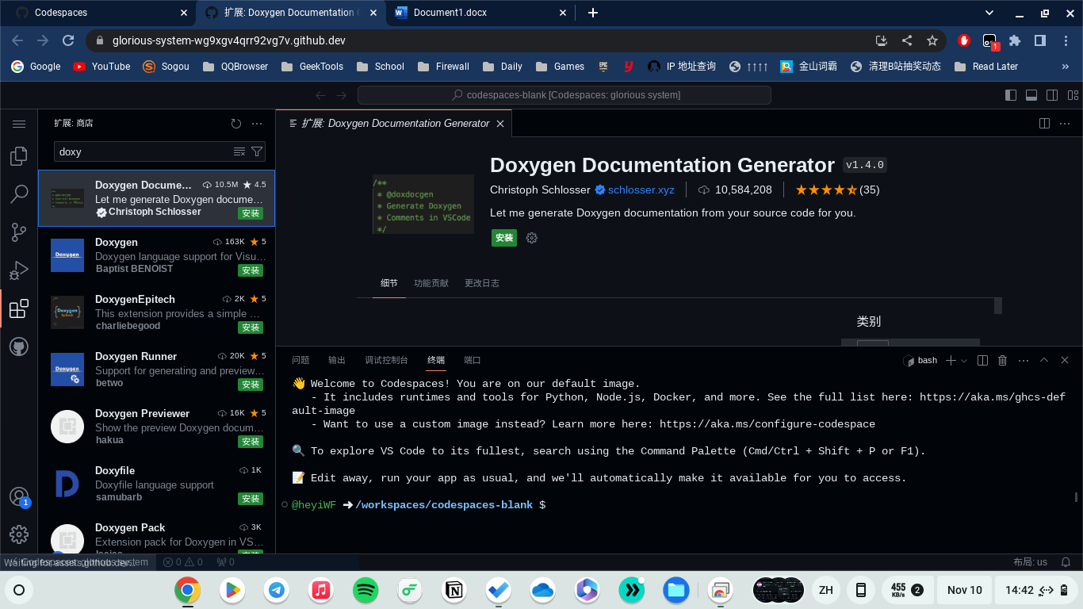Show more bookmarks chevron

[1065, 67]
